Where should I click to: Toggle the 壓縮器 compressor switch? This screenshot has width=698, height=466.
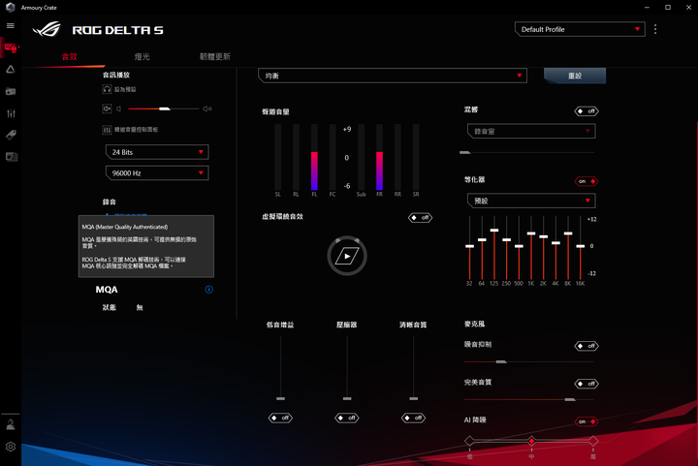347,418
